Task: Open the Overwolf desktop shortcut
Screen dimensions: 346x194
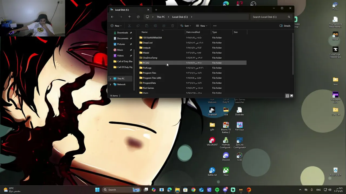Action: pos(212,112)
